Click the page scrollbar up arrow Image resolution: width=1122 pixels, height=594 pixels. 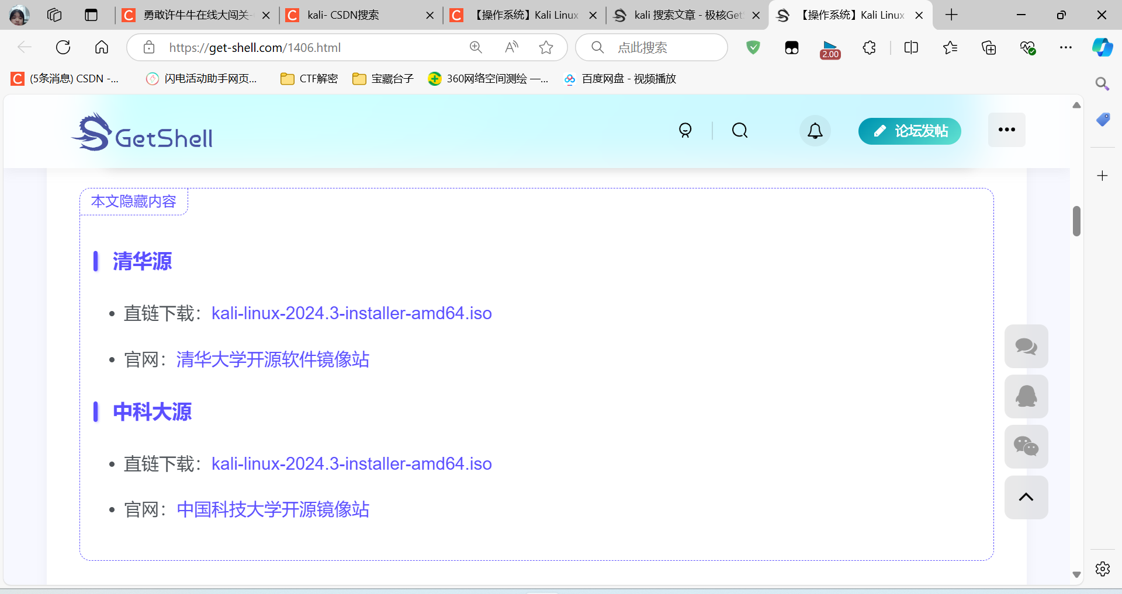point(1076,105)
